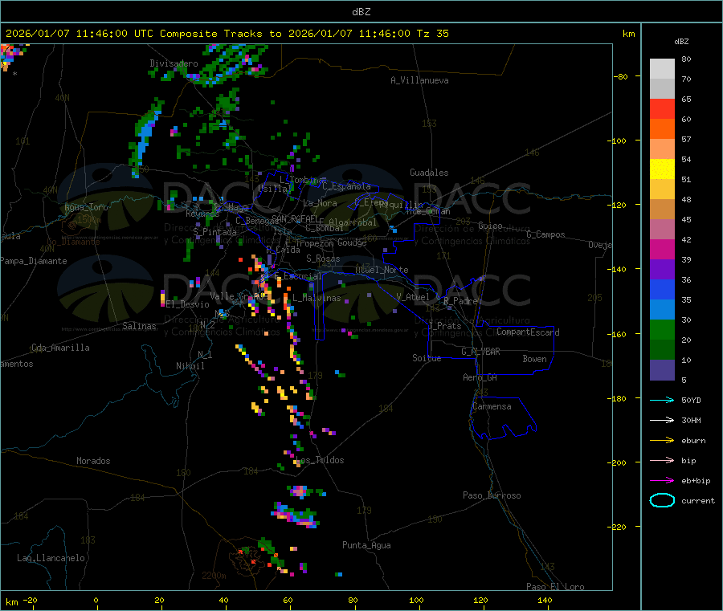Click the CompantEscard map label
The width and height of the screenshot is (723, 611).
coord(528,332)
